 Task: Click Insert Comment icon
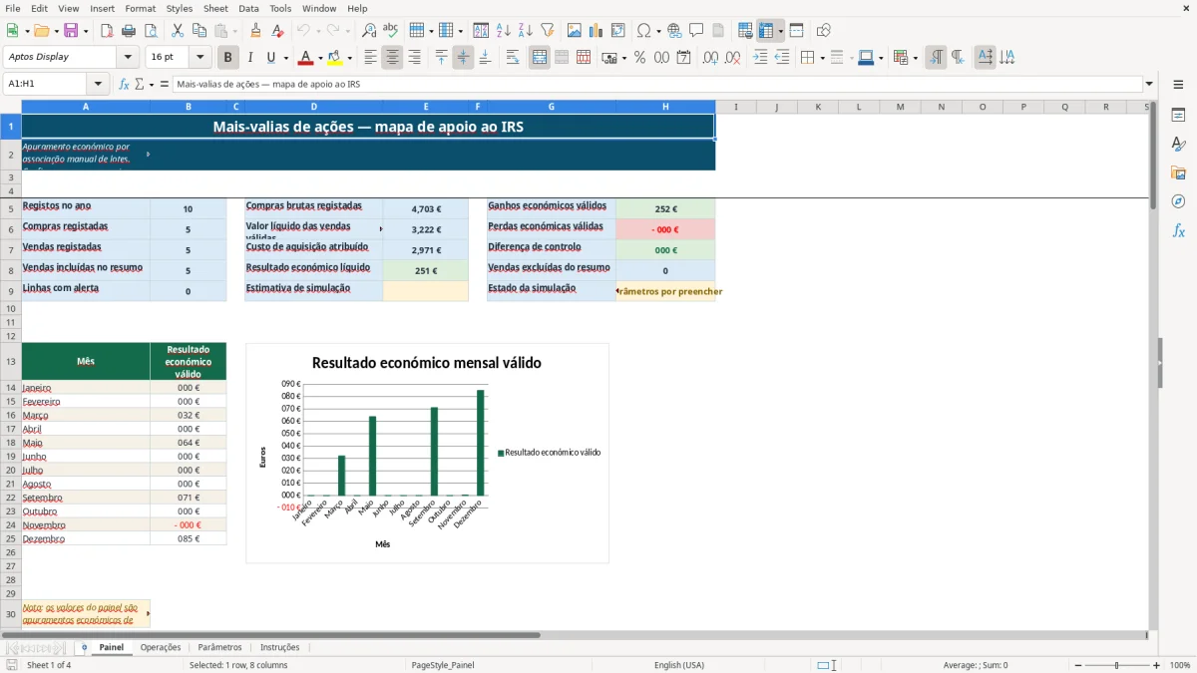coord(696,31)
